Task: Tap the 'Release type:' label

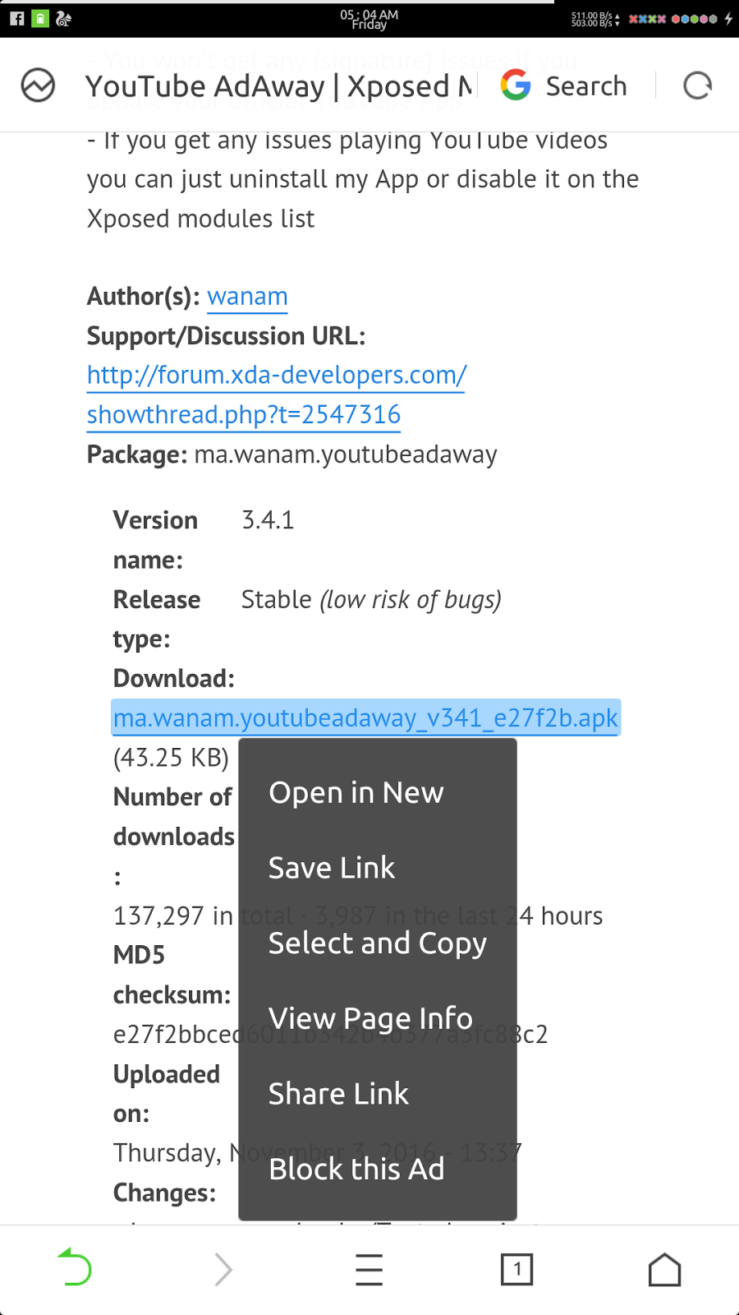Action: point(156,619)
